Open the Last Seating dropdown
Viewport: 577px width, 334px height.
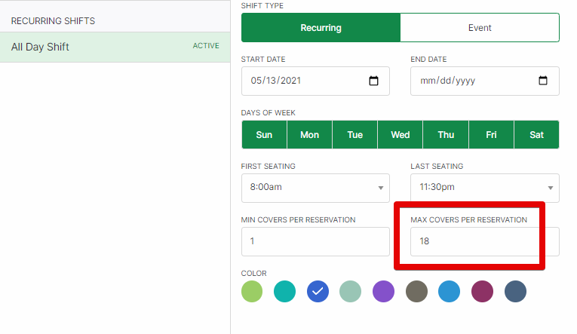point(485,188)
